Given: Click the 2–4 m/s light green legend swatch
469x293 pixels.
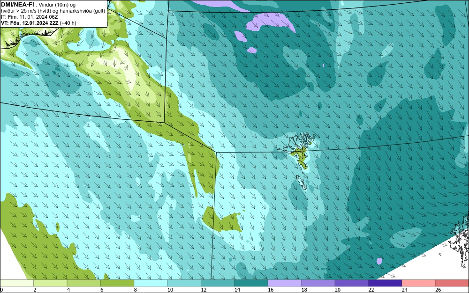Looking at the screenshot, I should click(x=50, y=283).
